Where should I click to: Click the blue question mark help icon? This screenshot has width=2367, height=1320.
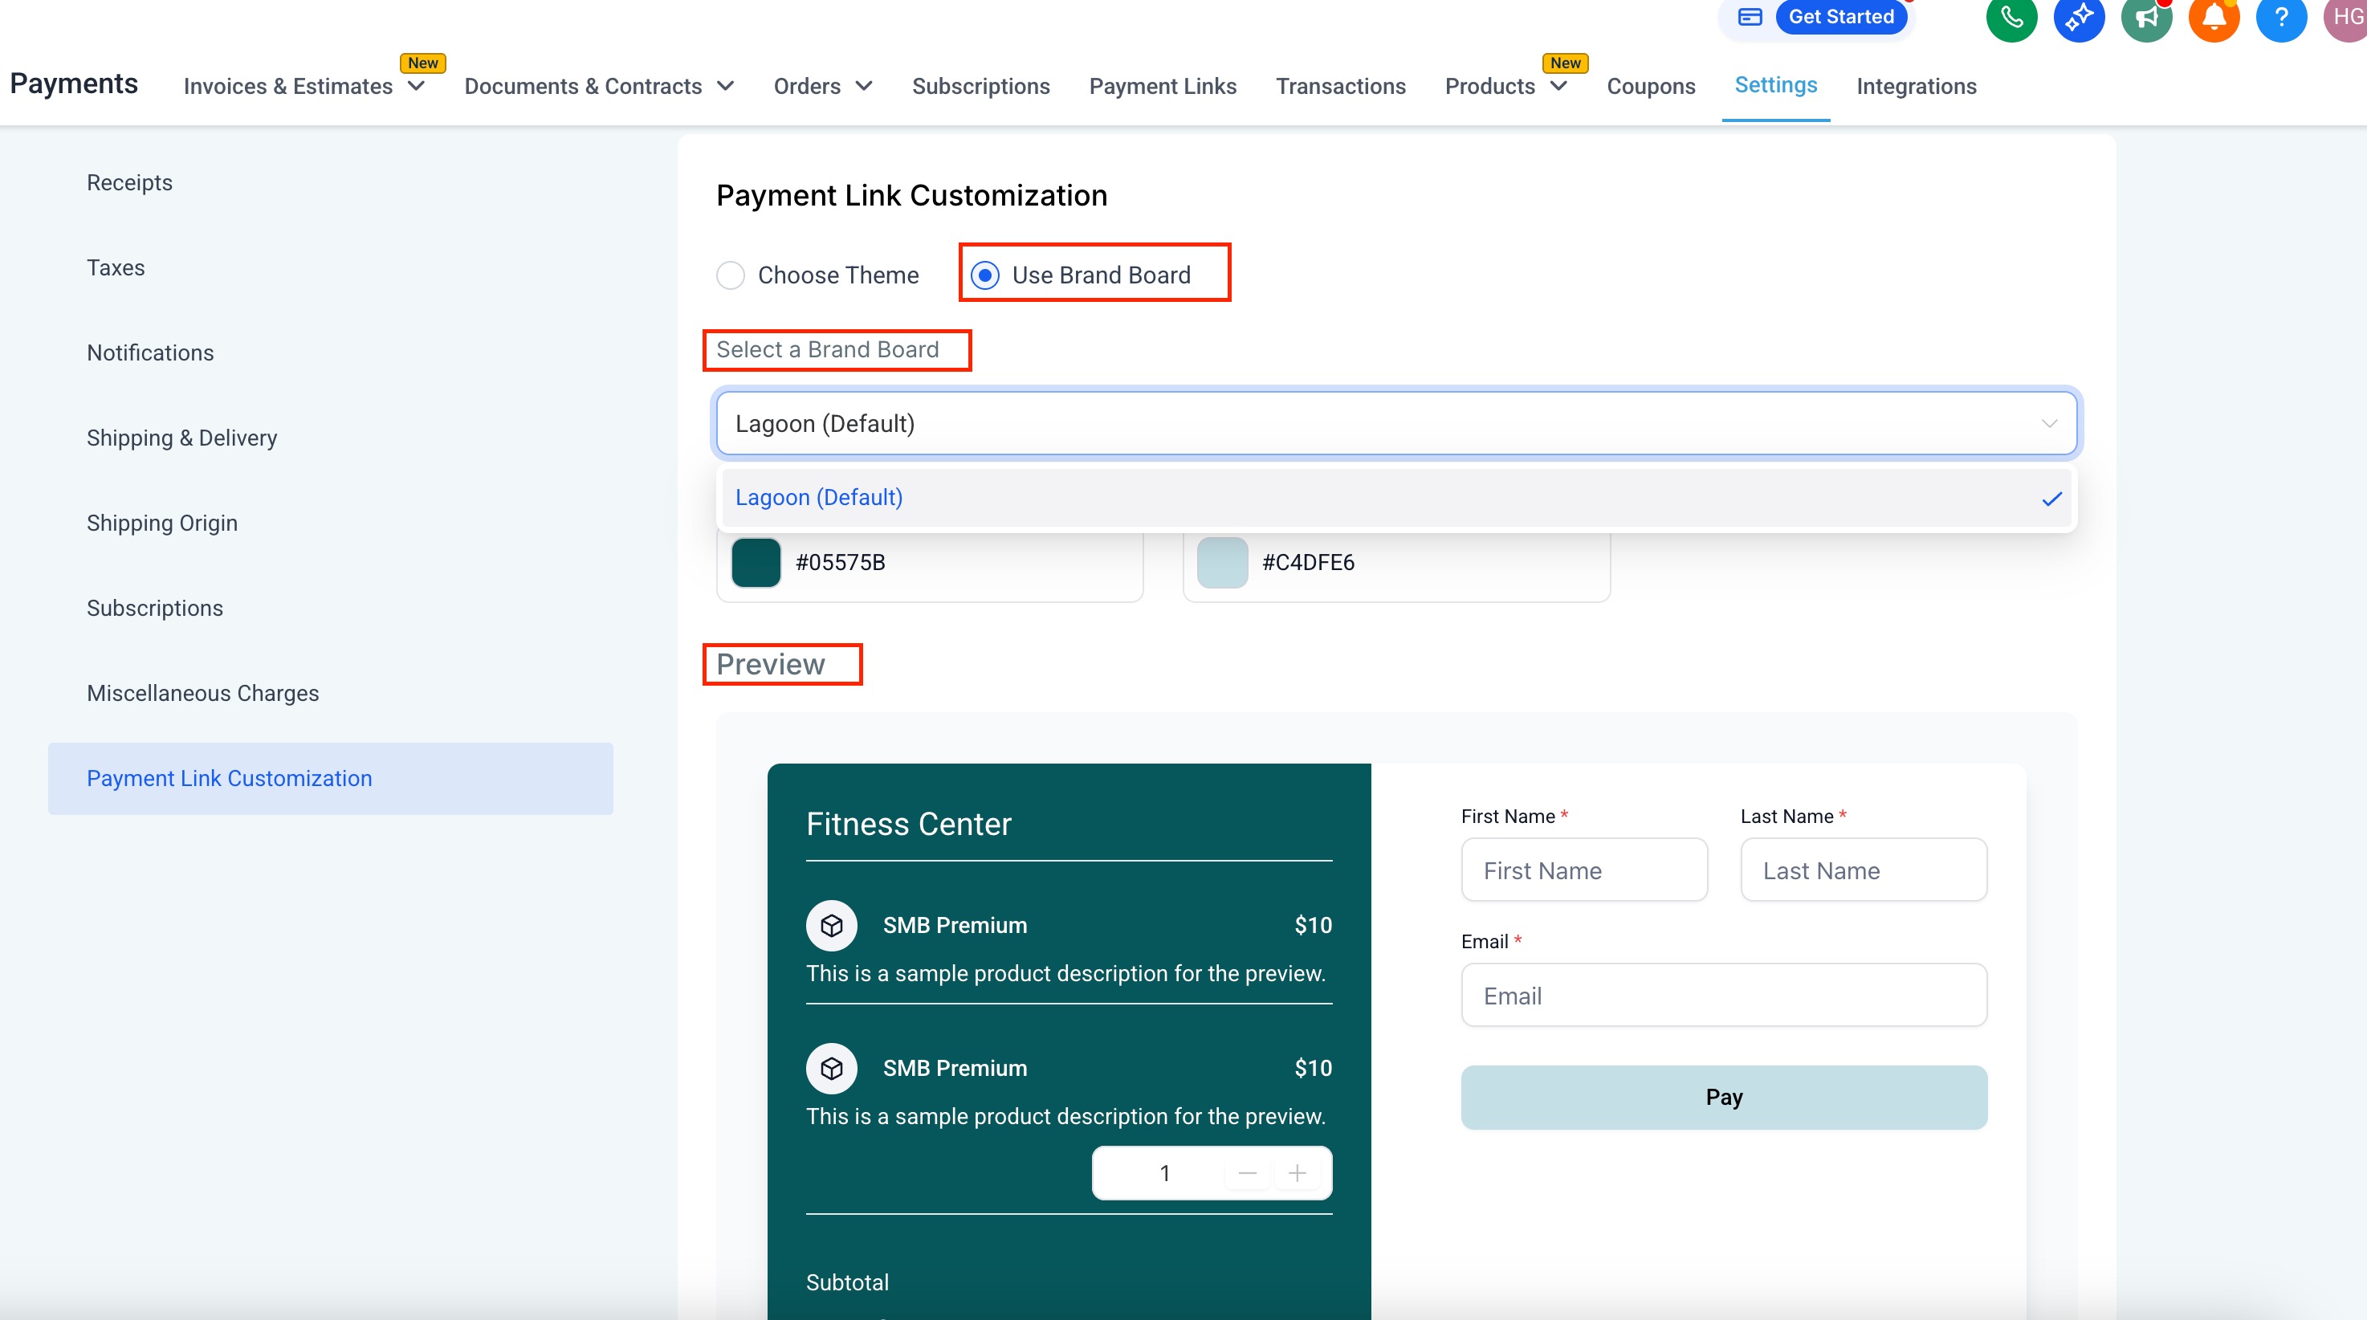pos(2280,18)
